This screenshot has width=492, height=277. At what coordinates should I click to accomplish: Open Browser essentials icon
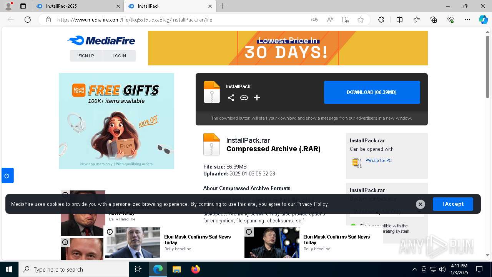tap(450, 20)
